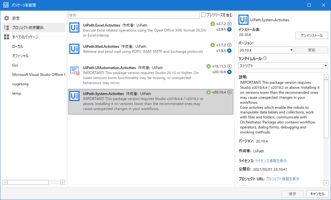Viewport: 331px width, 200px height.
Task: Open the 設定 gear icon
Action: tap(7, 18)
